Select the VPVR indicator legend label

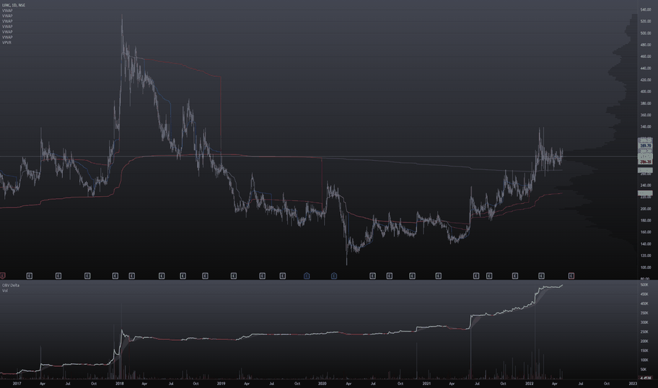(x=7, y=43)
